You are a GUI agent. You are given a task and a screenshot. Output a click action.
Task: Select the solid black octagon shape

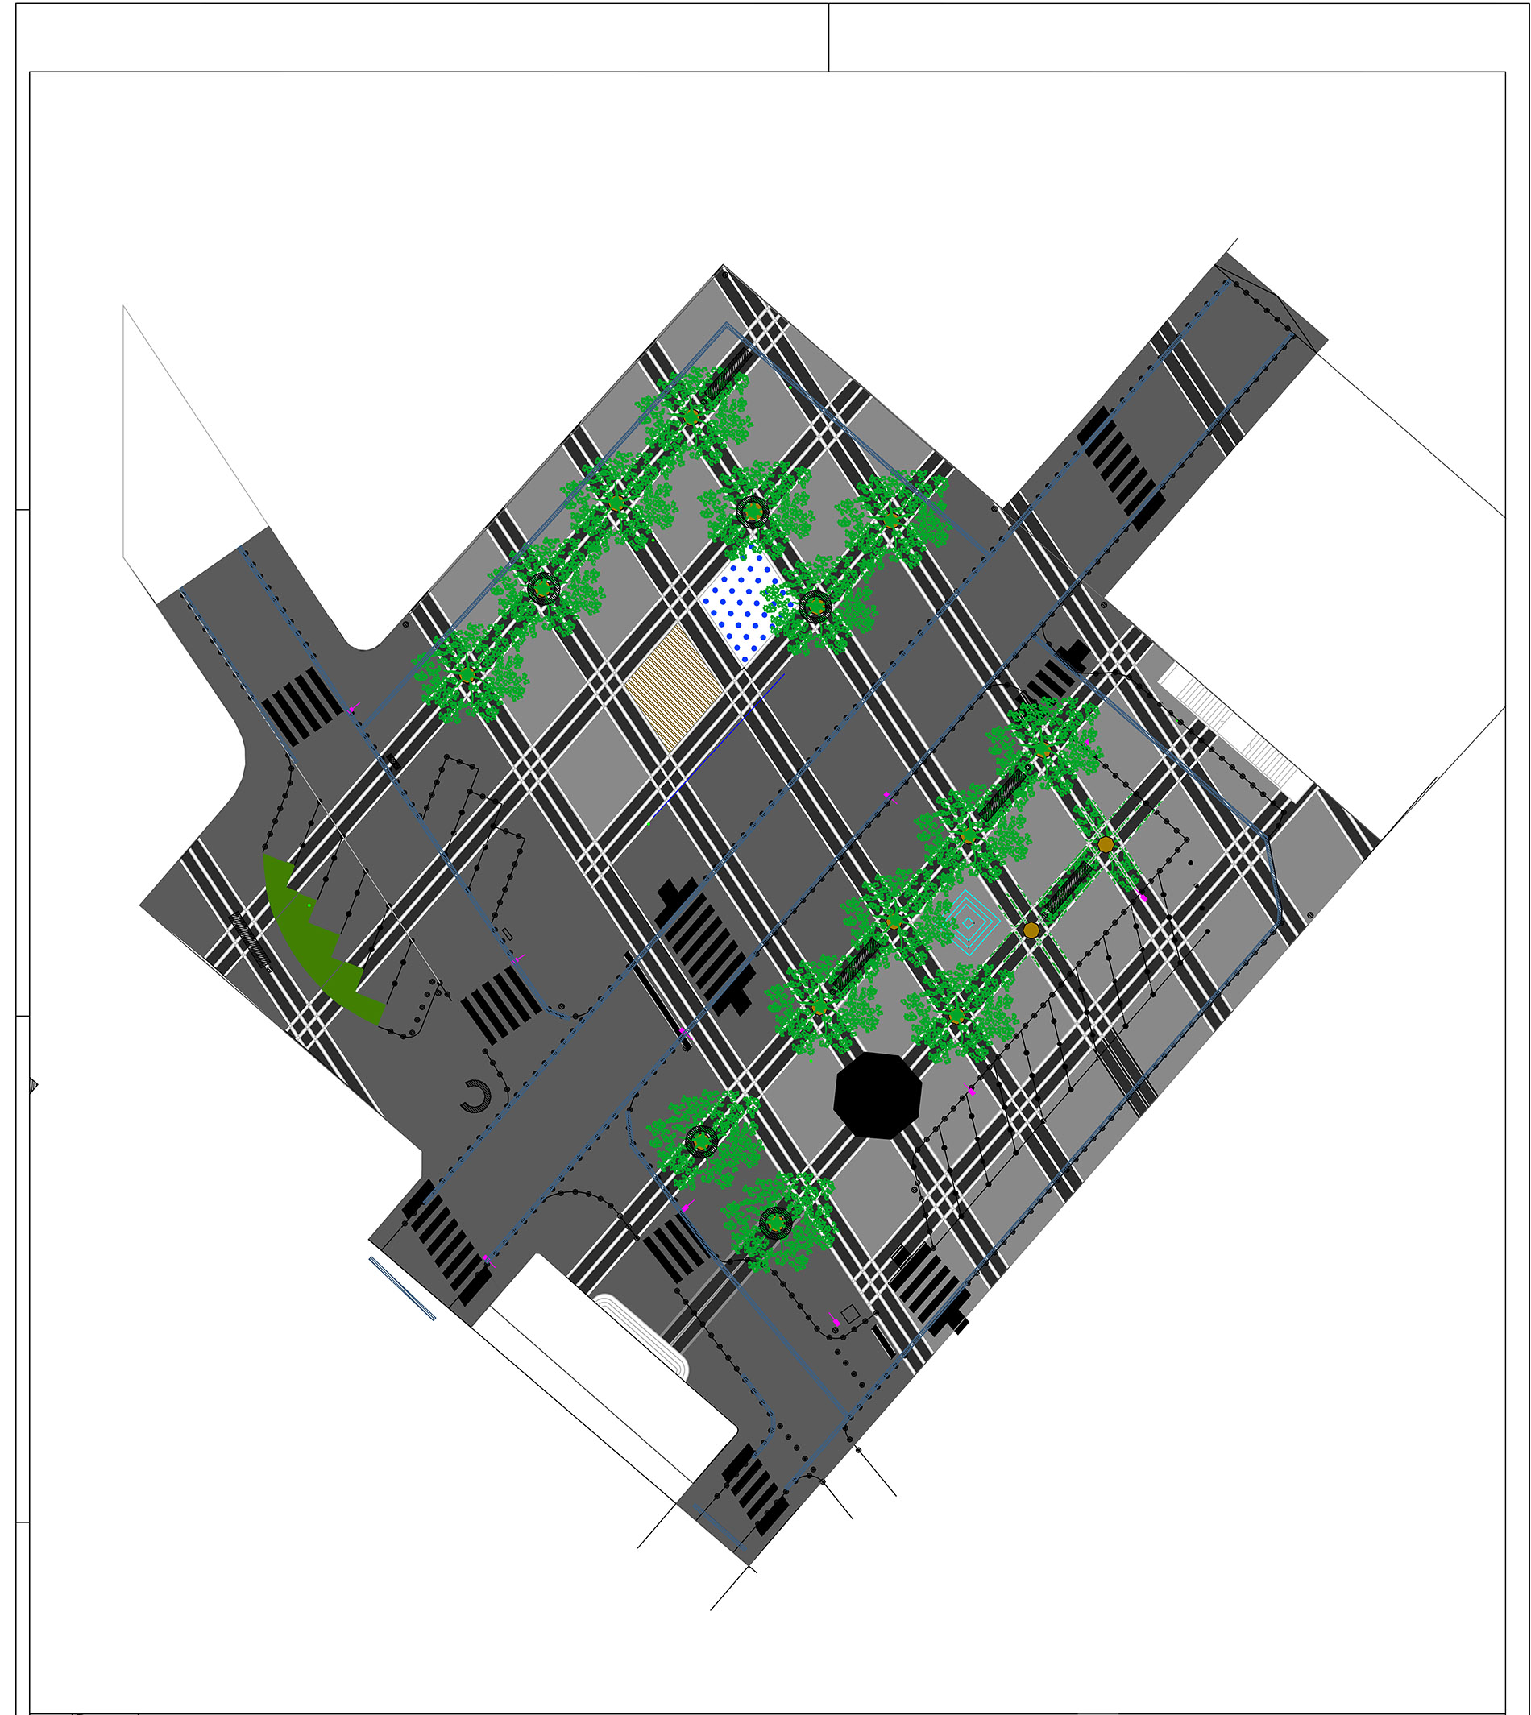click(x=878, y=1095)
